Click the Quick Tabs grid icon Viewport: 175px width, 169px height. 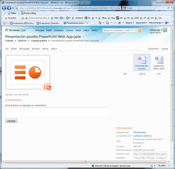(5, 23)
